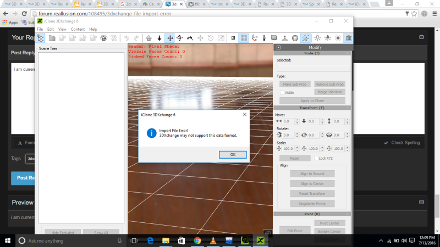Click the Scene Tree toggle icon
This screenshot has height=247, width=440.
pyautogui.click(x=40, y=38)
